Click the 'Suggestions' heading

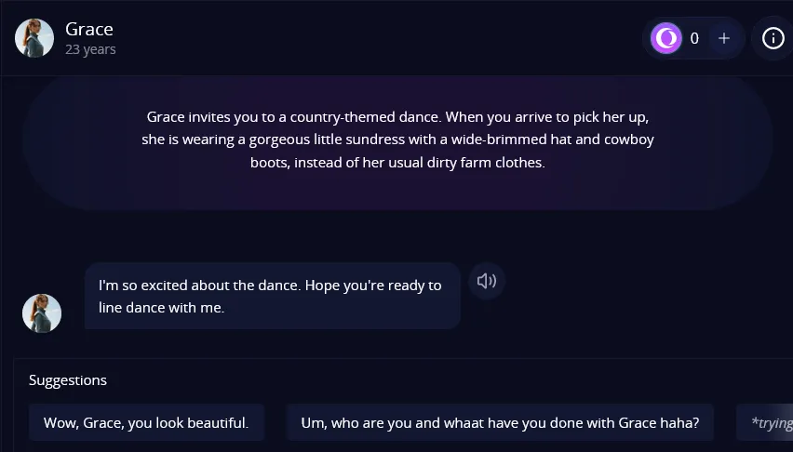[68, 379]
